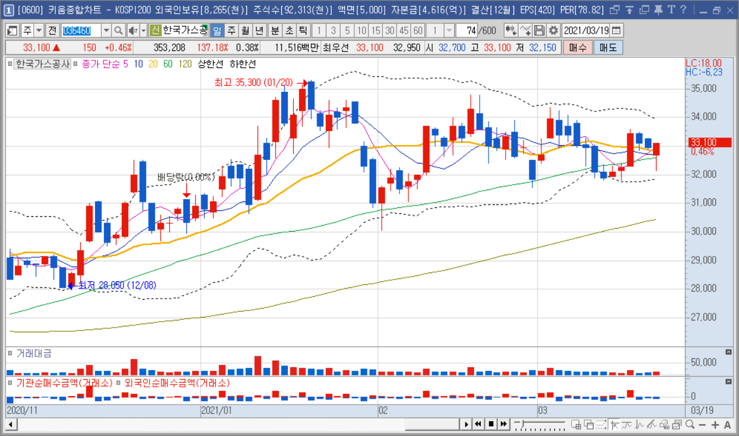Click the bottom toolbar magnifier zoom icon
This screenshot has width=739, height=436.
point(690,424)
